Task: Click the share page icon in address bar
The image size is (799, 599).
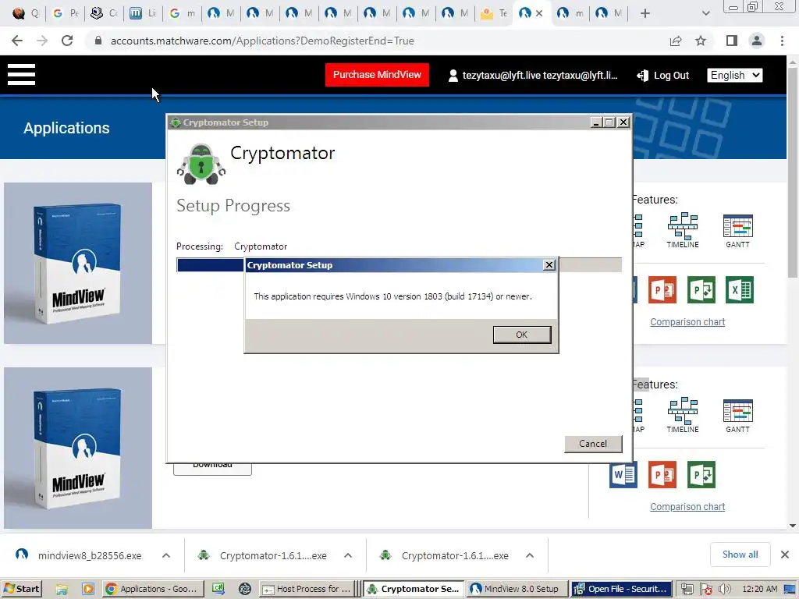Action: 676,41
